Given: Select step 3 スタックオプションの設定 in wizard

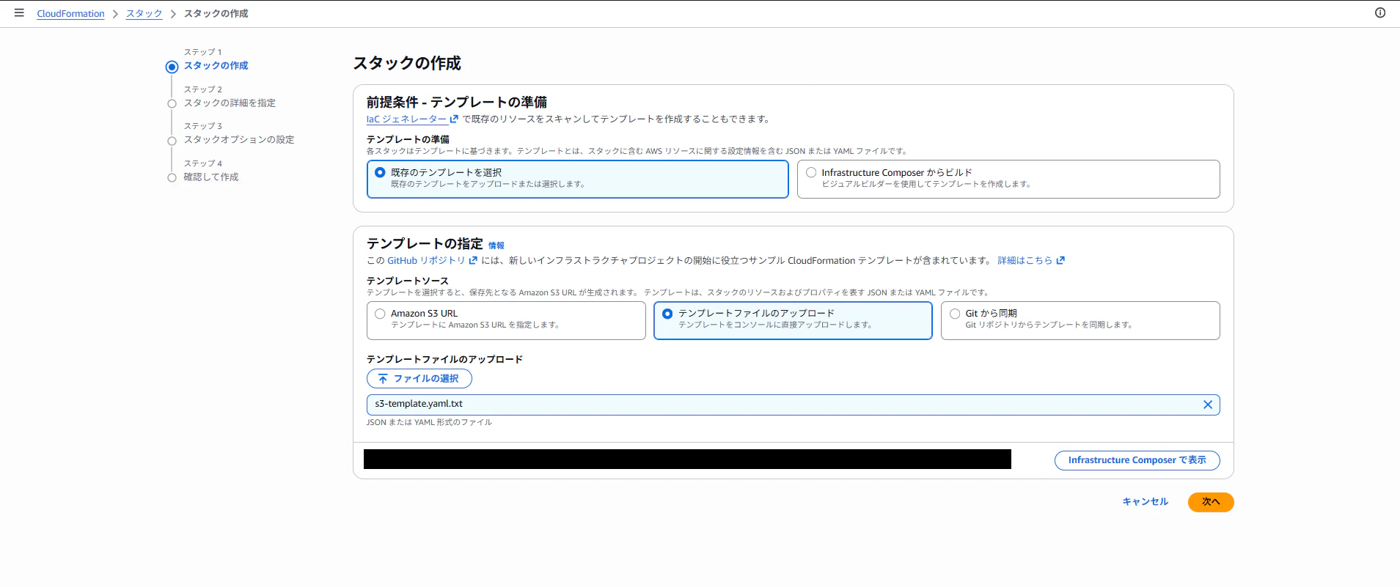Looking at the screenshot, I should 239,140.
